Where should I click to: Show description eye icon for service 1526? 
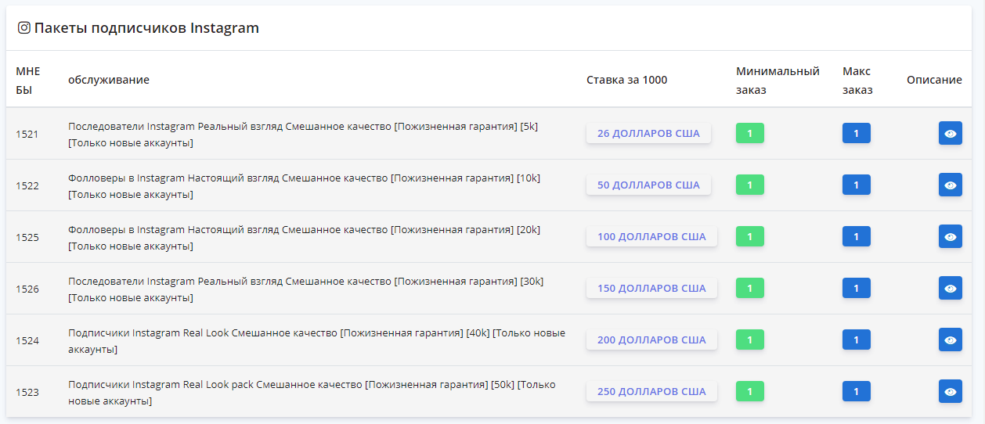950,288
